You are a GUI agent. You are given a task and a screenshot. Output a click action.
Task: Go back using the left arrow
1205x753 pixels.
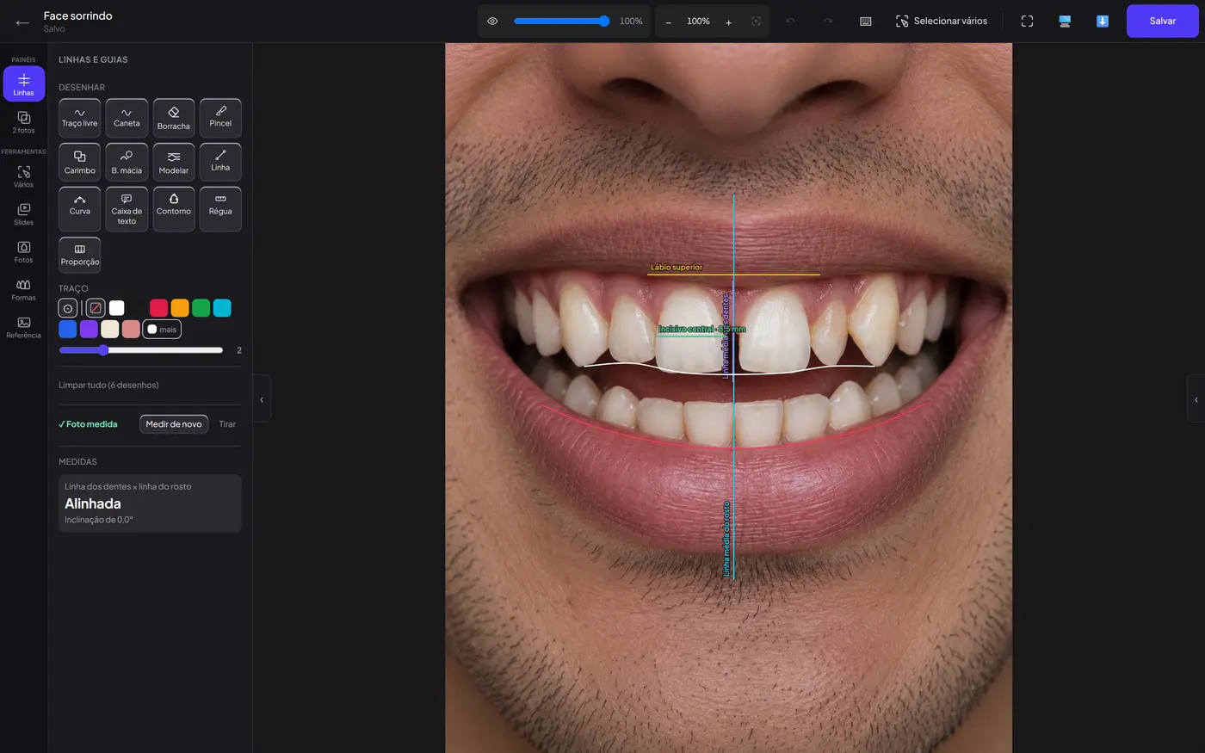(22, 22)
